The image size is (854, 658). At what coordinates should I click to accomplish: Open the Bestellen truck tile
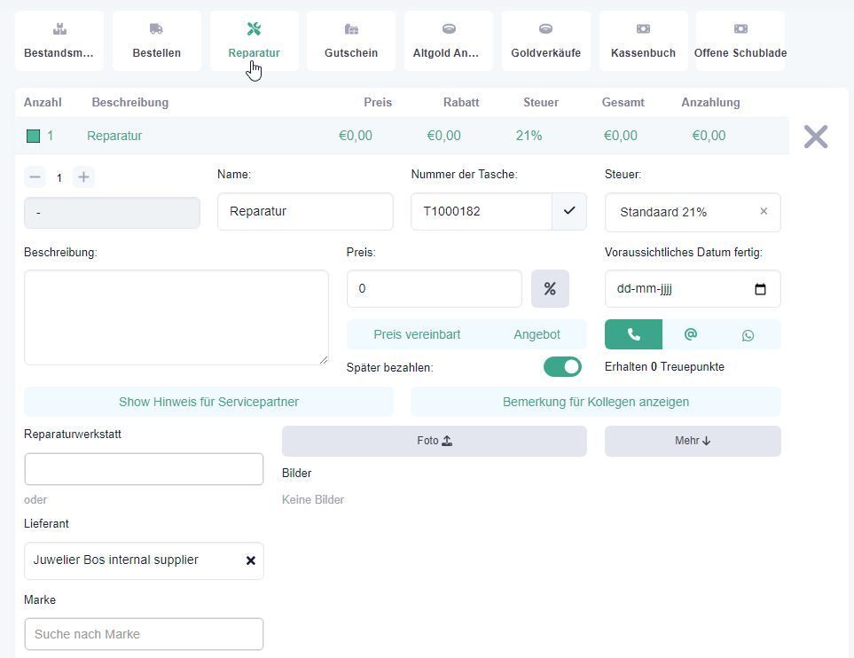(x=156, y=41)
